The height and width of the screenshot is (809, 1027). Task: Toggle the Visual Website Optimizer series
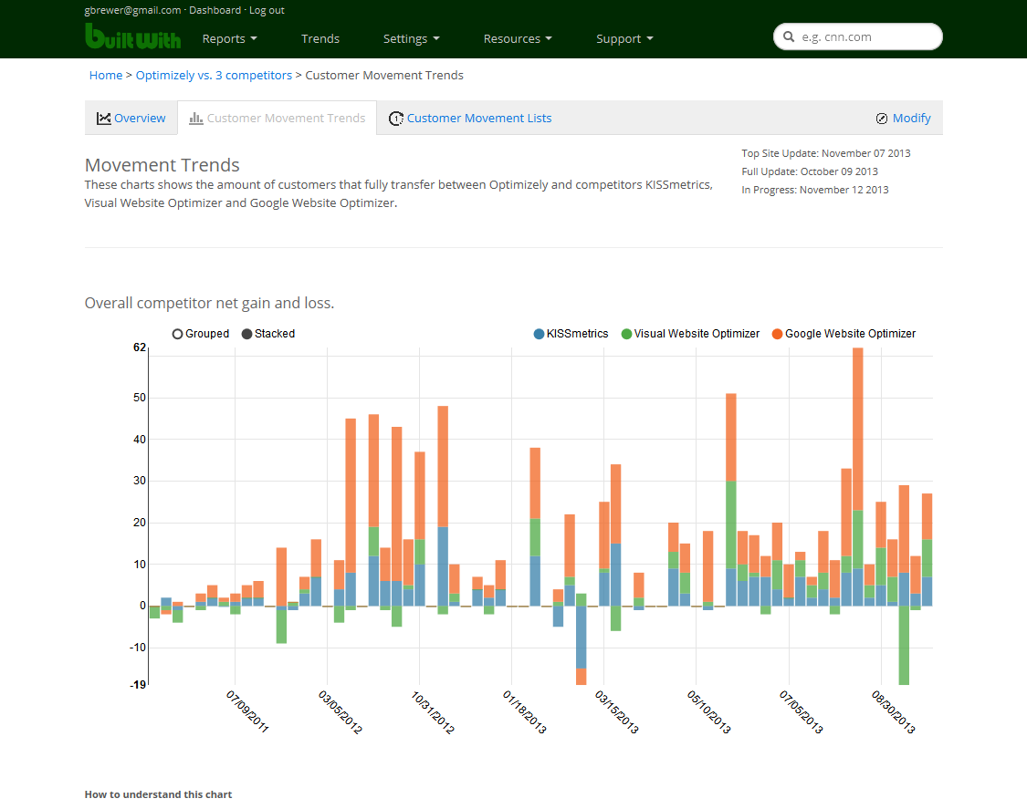(690, 334)
